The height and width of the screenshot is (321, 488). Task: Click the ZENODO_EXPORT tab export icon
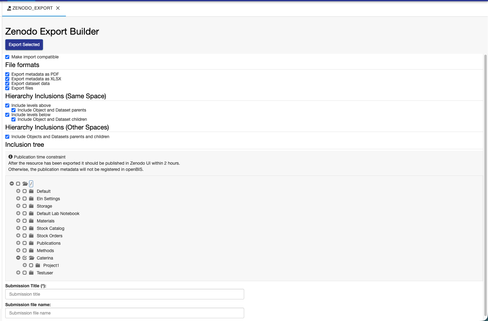[9, 8]
